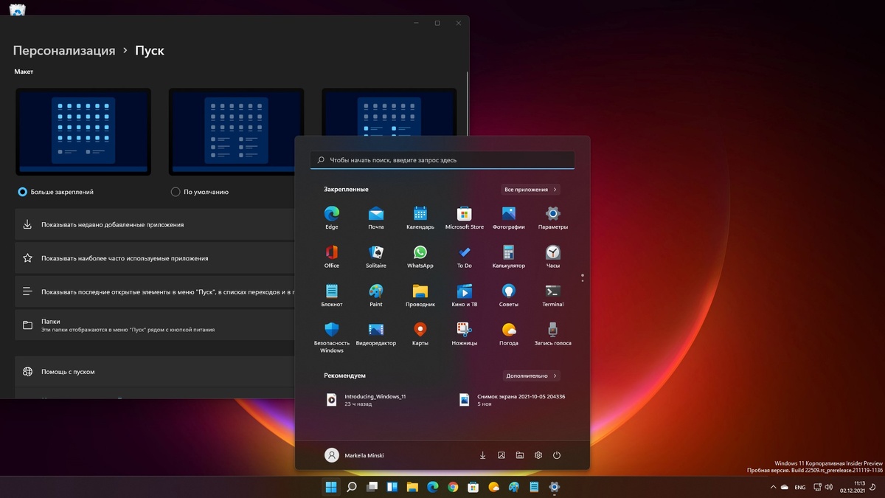The width and height of the screenshot is (885, 498).
Task: Go back to Персонализация breadcrumb
Action: [x=64, y=50]
